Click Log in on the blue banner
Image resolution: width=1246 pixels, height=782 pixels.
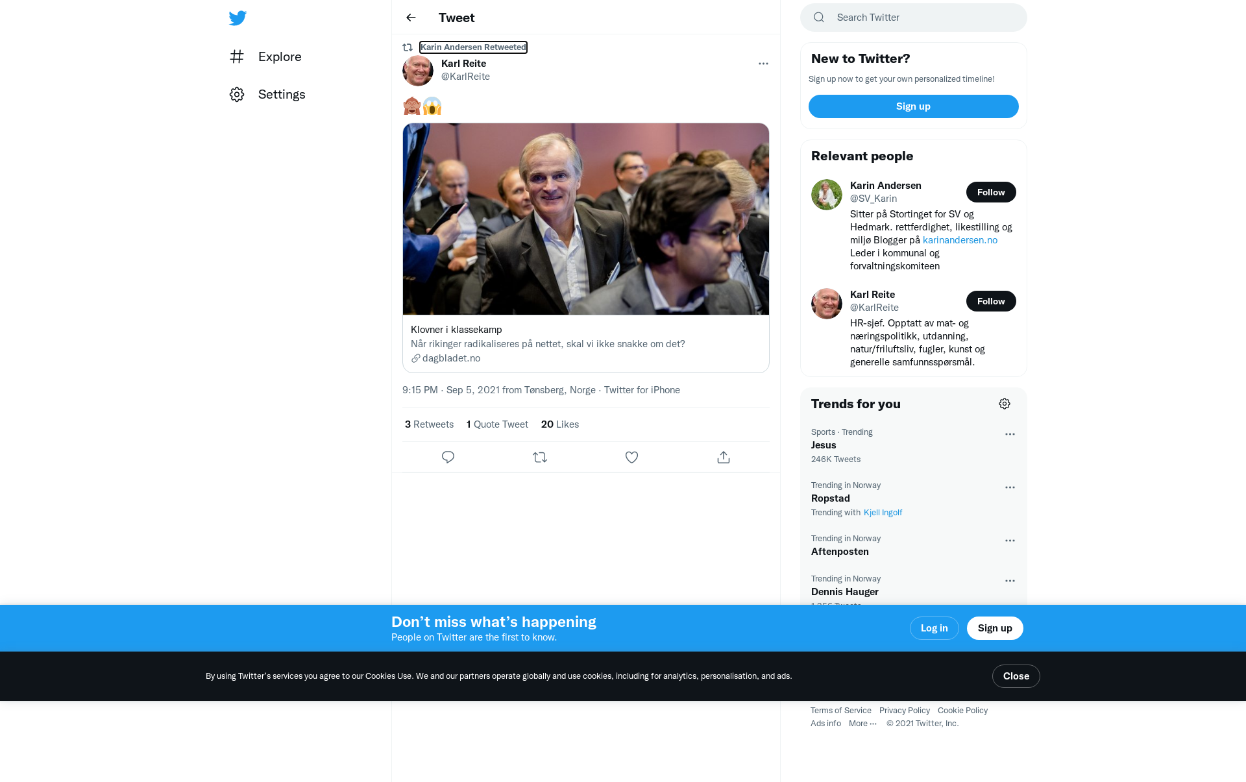tap(934, 628)
